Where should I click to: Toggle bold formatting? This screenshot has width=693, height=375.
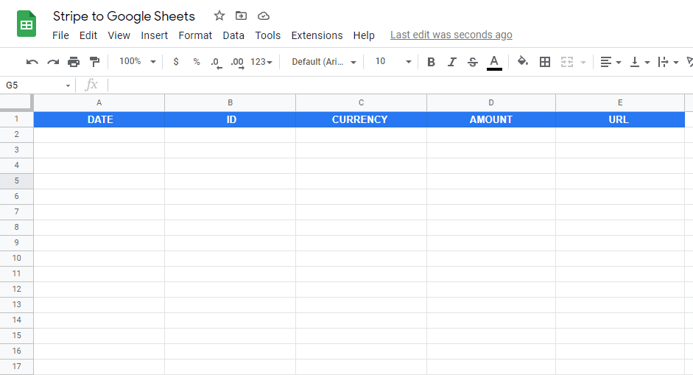[x=432, y=62]
